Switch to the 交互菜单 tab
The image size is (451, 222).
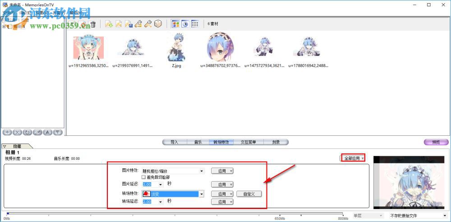pos(248,142)
